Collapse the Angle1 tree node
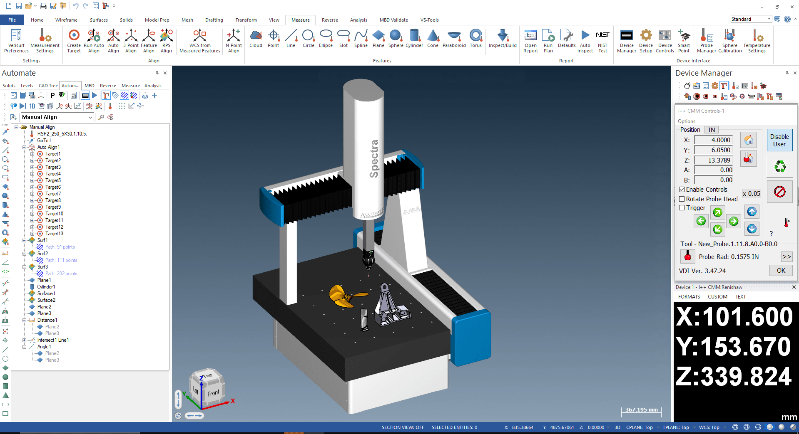799x434 pixels. 25,347
